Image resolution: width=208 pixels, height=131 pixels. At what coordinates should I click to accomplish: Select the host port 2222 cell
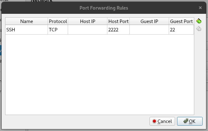(x=119, y=30)
